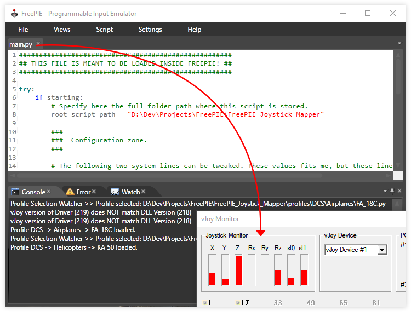Minimize the FreePIE window
This screenshot has width=411, height=312.
coord(343,13)
